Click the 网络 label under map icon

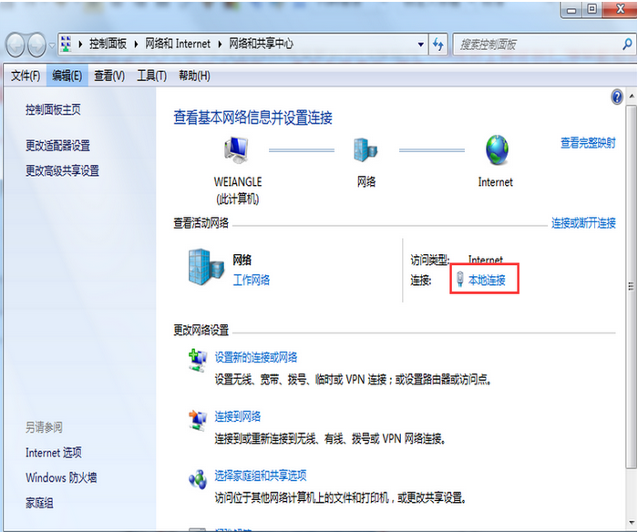(x=366, y=181)
